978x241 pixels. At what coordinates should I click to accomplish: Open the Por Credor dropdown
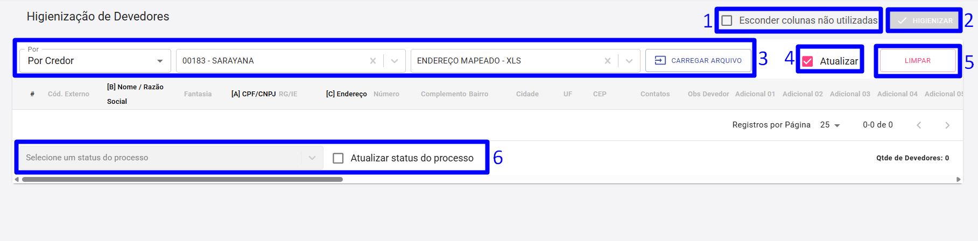95,60
